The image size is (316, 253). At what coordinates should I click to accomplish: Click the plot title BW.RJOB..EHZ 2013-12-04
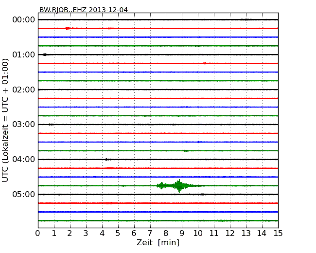(x=84, y=10)
